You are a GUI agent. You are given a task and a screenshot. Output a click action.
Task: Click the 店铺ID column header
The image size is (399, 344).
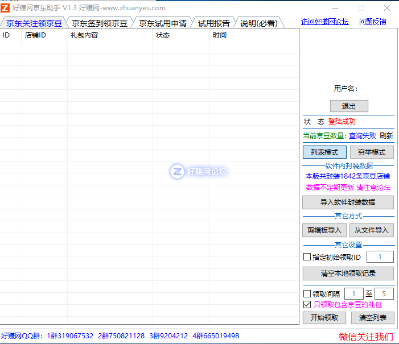click(x=35, y=35)
